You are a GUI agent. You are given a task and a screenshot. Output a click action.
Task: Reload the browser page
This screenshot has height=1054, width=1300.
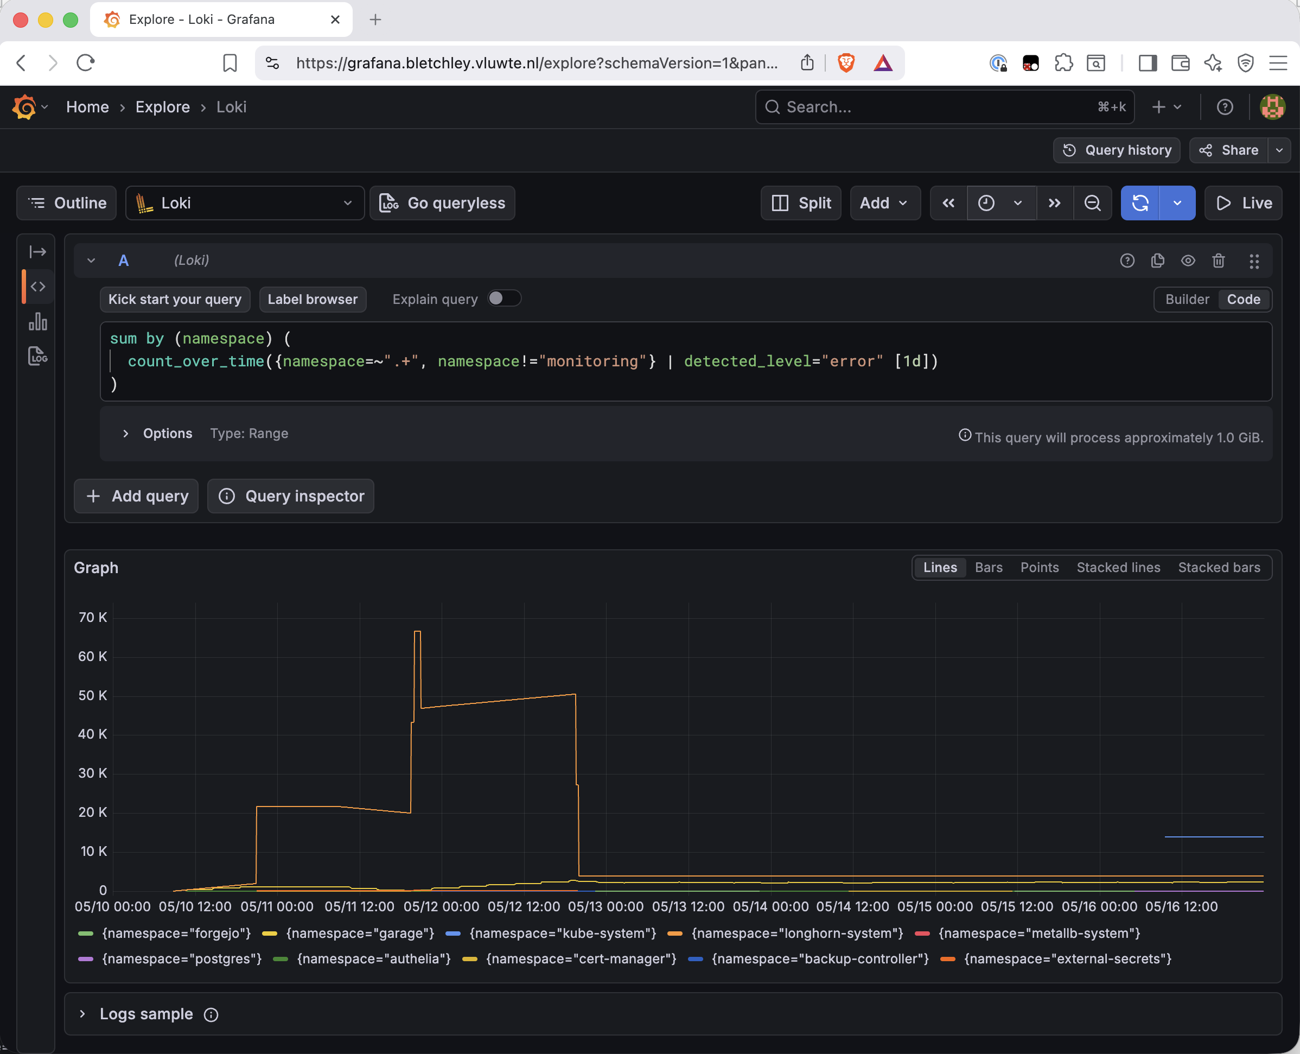[86, 62]
